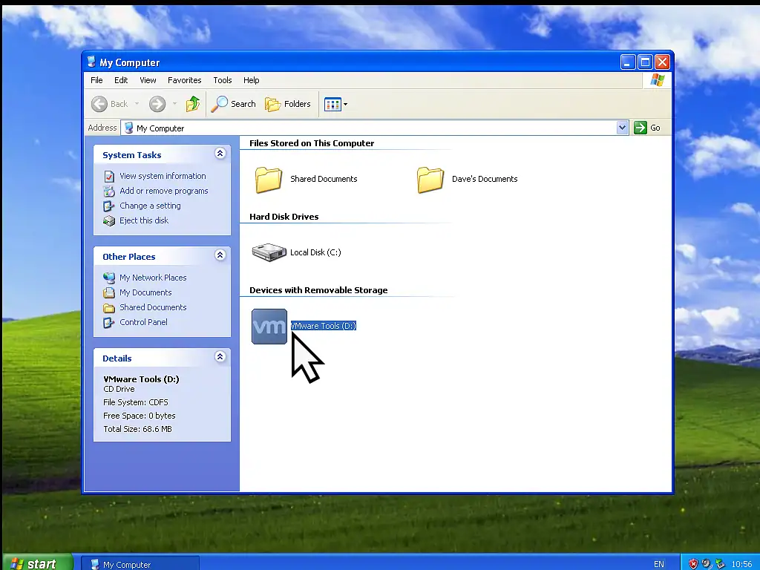
Task: Open the Edit menu
Action: [121, 80]
